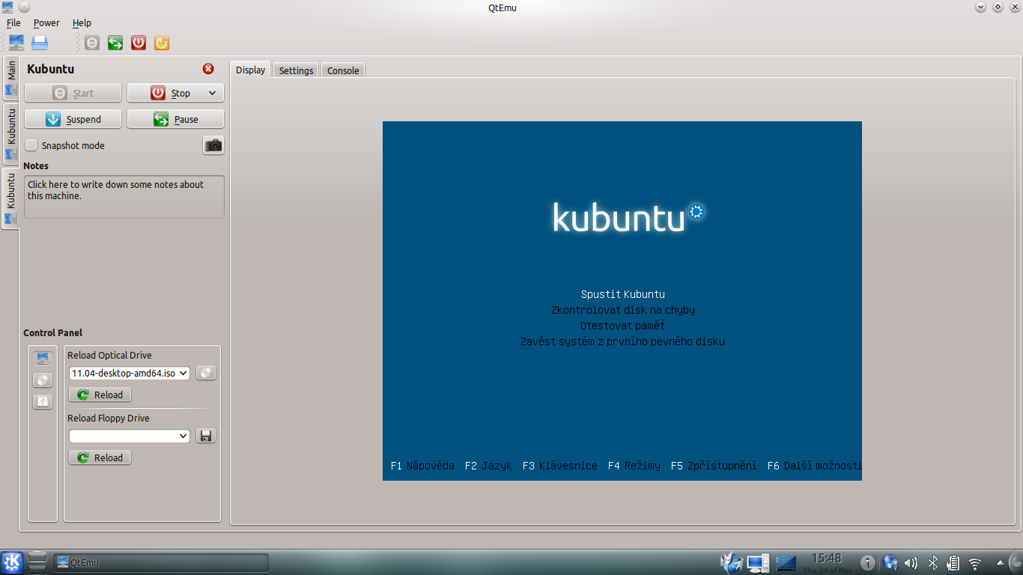Select the display icon in Control Panel
The image size is (1023, 575).
[x=43, y=359]
